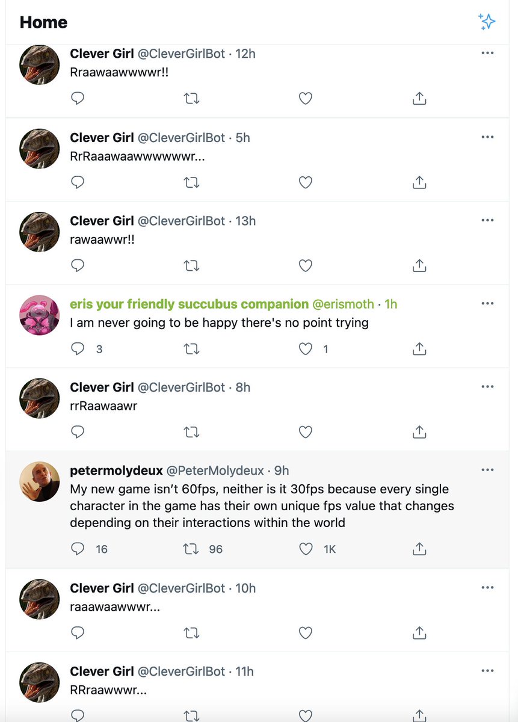Screen dimensions: 518x722
Task: Click the sparkle top tweets icon
Action: click(486, 22)
